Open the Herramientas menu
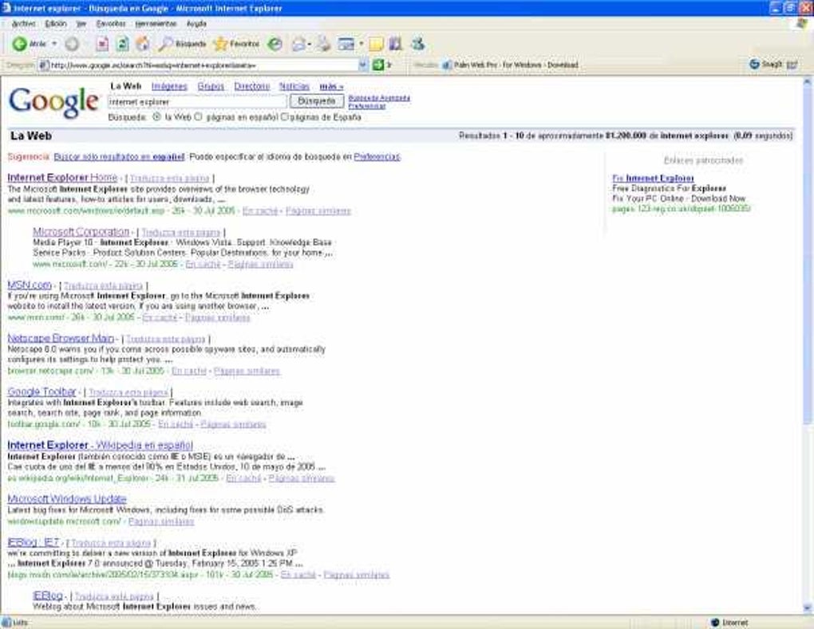The height and width of the screenshot is (629, 814). (x=156, y=24)
